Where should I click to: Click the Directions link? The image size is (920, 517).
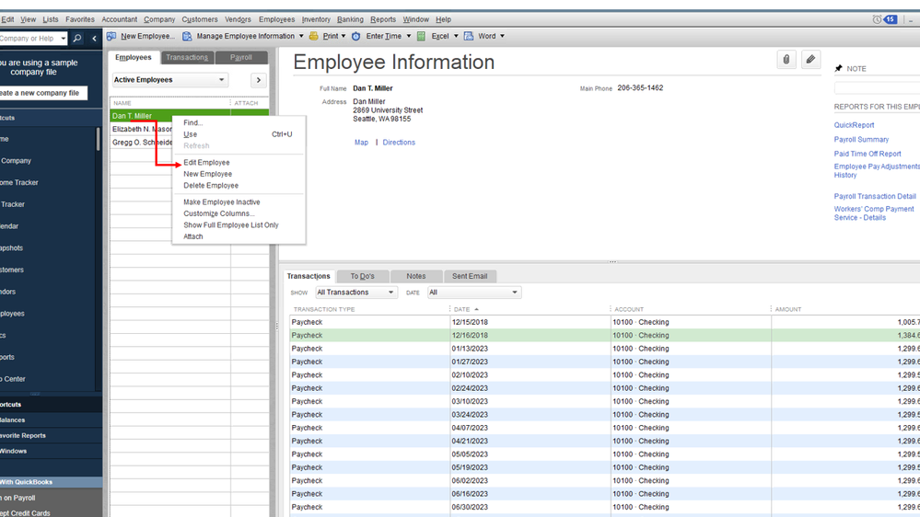(x=399, y=143)
